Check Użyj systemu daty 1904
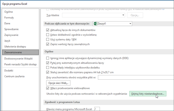 (48, 40)
